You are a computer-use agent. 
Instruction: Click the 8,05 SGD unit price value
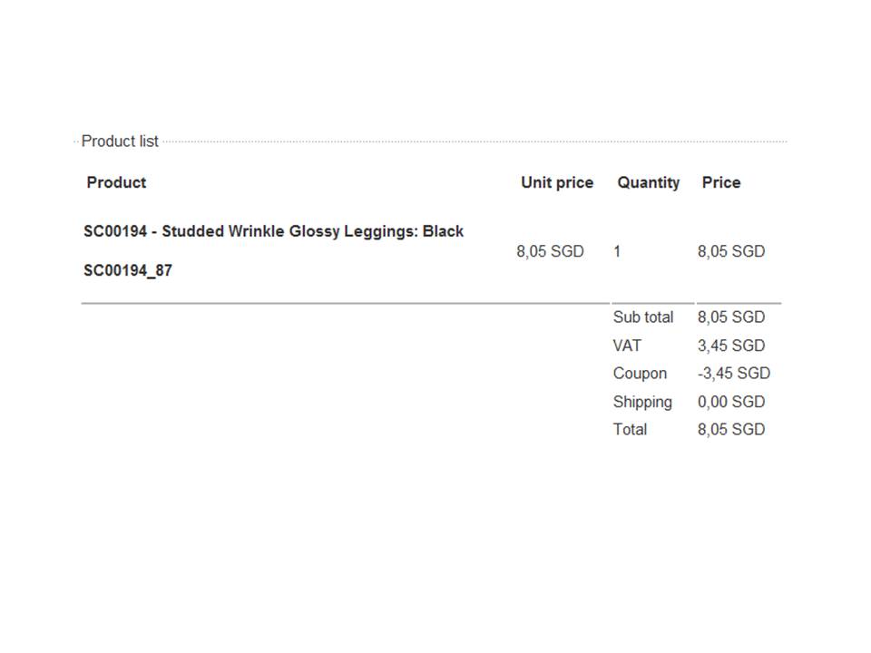tap(550, 251)
